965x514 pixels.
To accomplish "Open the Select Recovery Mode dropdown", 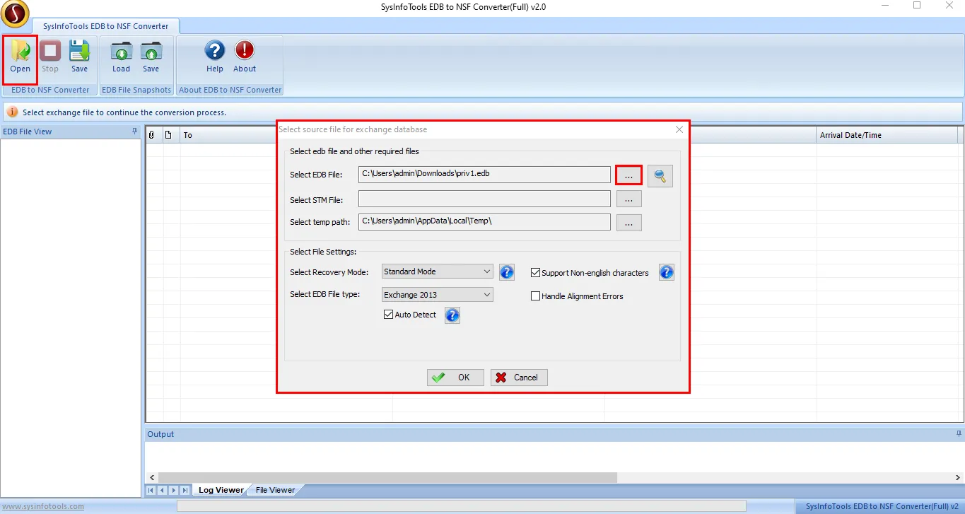I will [x=437, y=271].
